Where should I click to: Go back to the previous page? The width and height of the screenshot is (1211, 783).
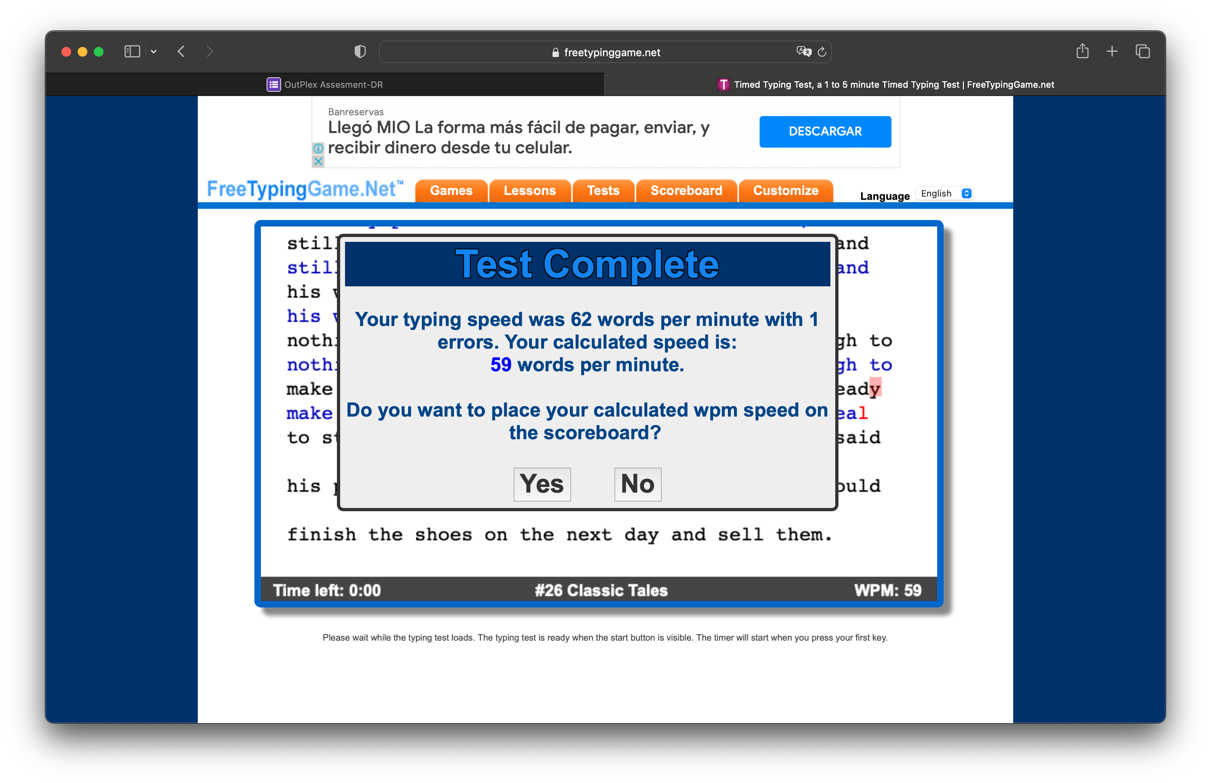[181, 52]
